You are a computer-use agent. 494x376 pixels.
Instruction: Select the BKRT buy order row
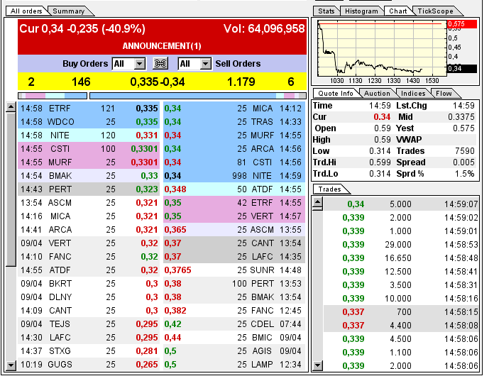[89, 284]
